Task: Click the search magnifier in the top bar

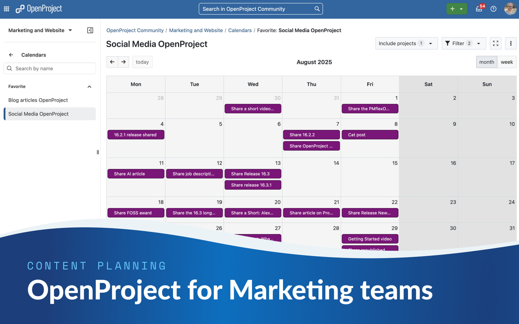Action: pyautogui.click(x=317, y=9)
